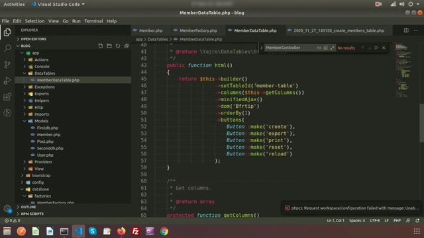Toggle Match Whole Word in find widget
Screen dimensions: 424x238
tap(325, 48)
